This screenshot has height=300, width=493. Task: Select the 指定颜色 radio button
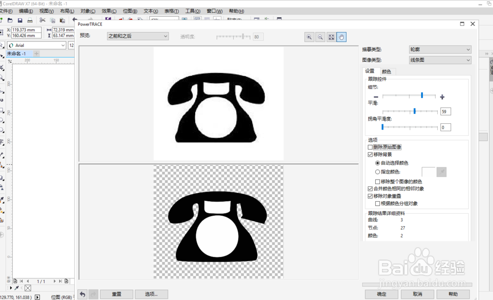377,172
